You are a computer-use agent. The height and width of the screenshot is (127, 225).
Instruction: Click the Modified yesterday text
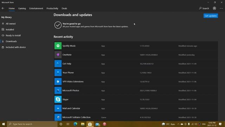click(187, 55)
